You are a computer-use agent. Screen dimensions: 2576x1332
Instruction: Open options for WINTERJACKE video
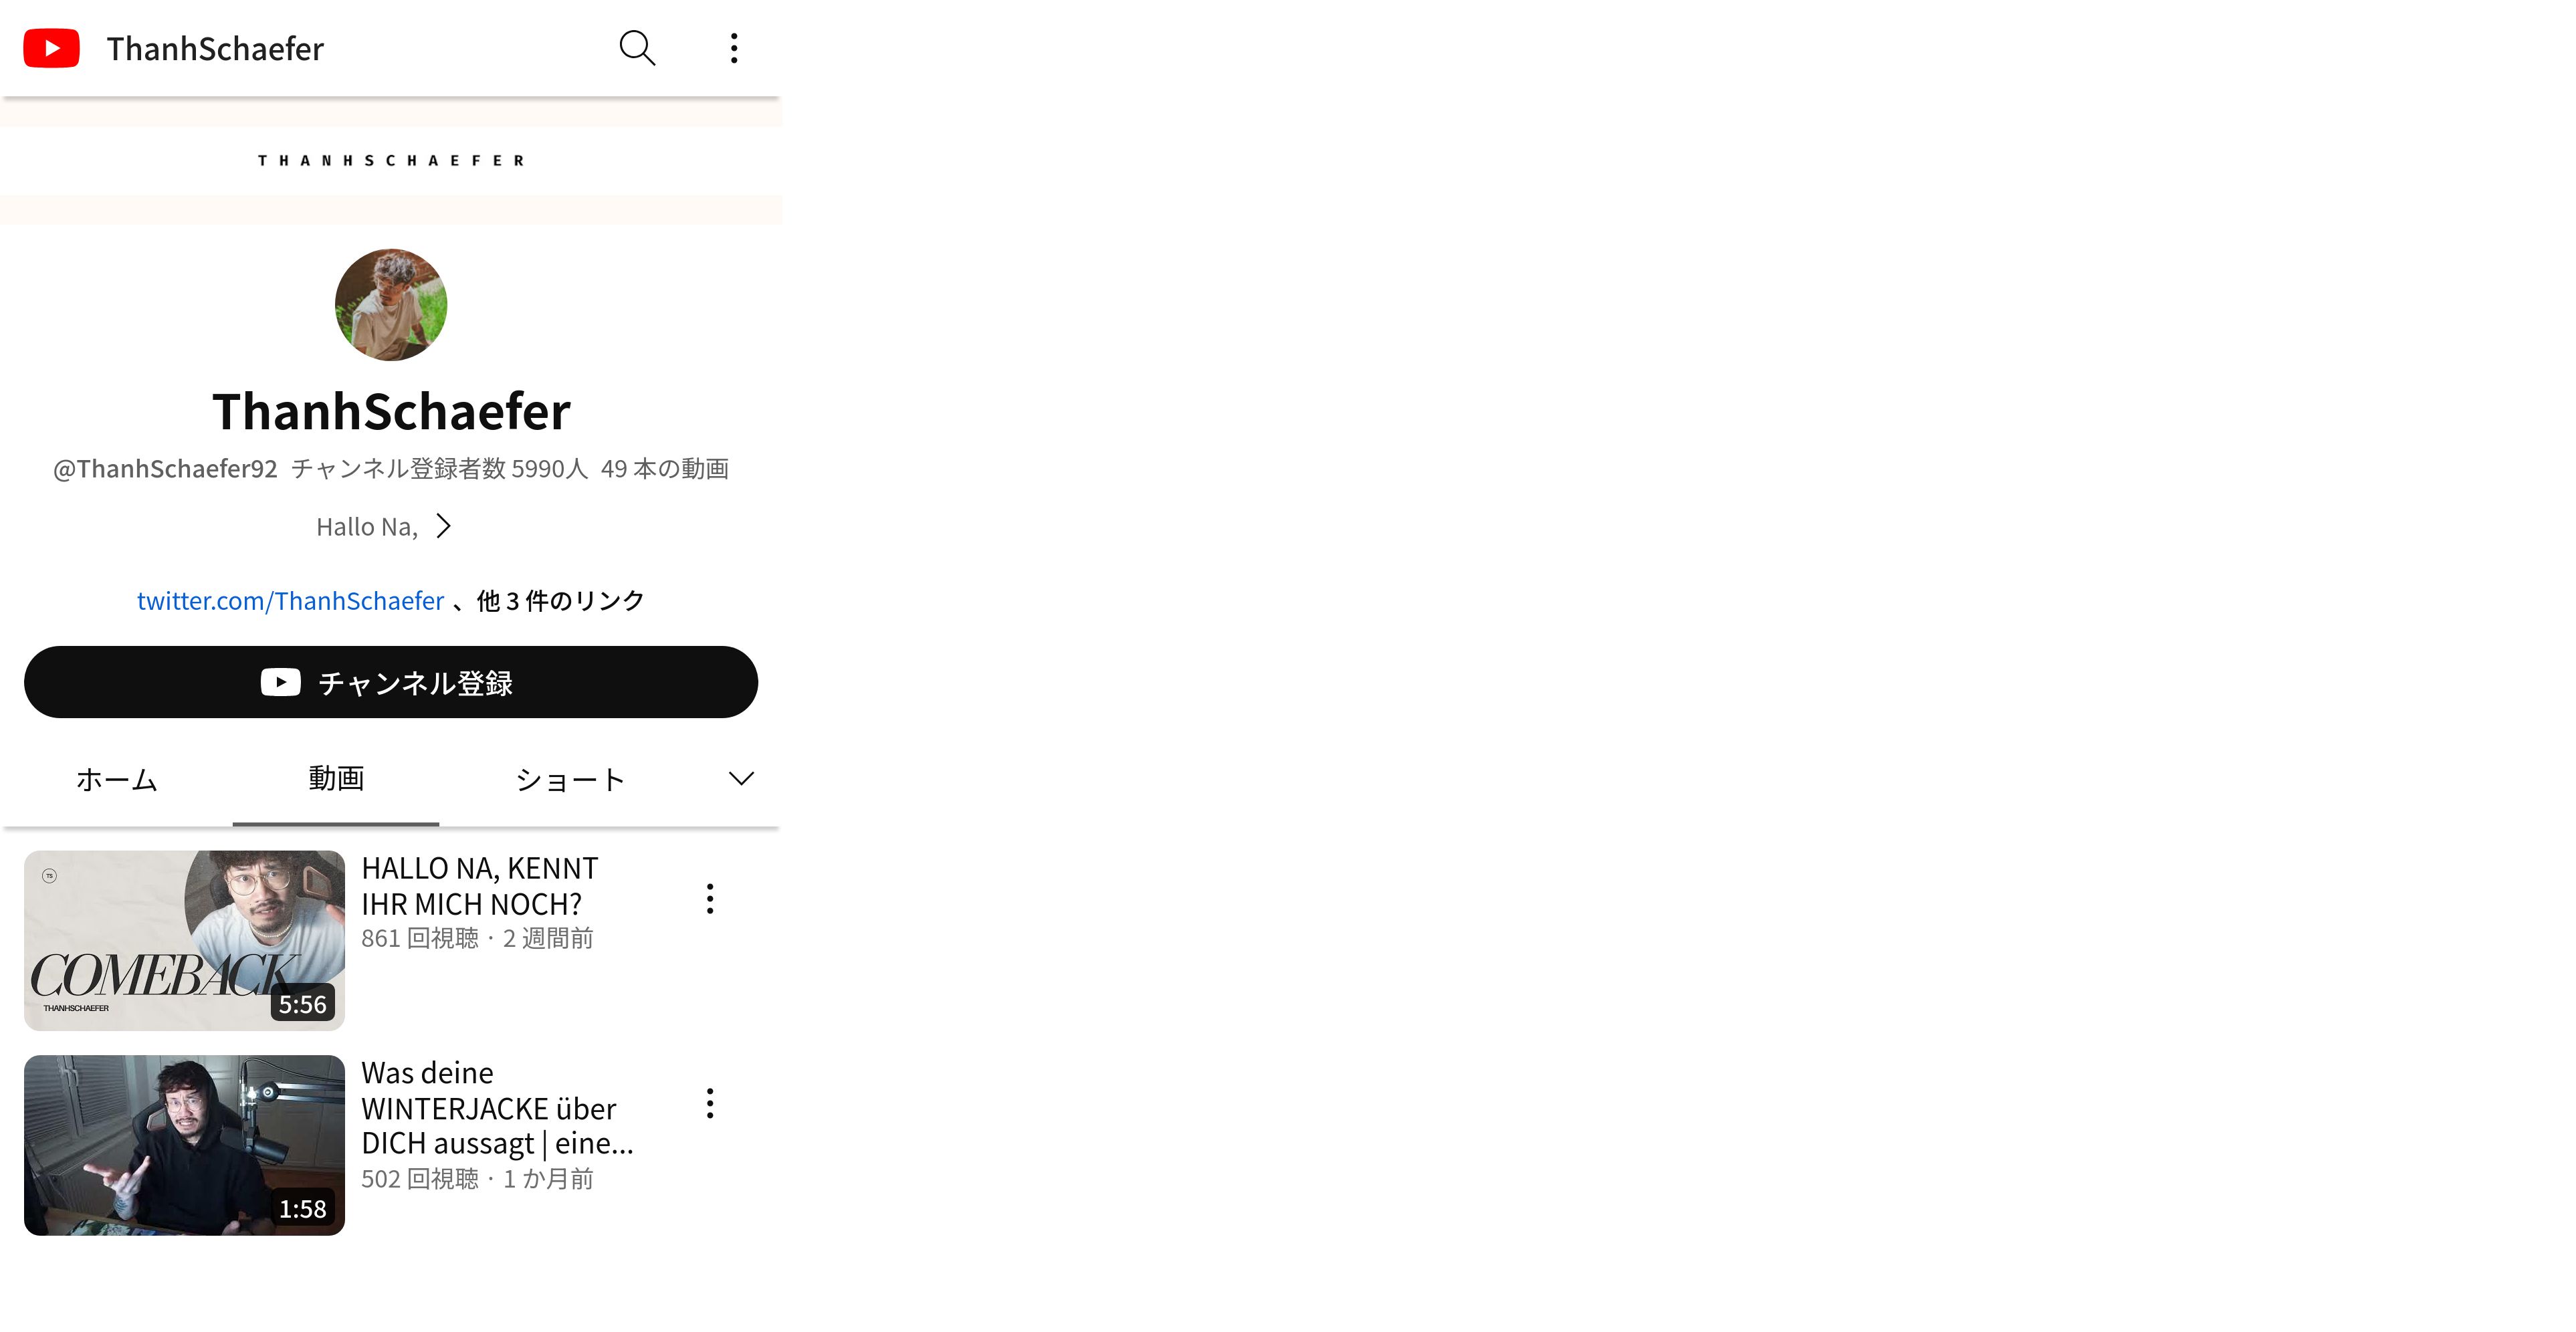(x=710, y=1103)
